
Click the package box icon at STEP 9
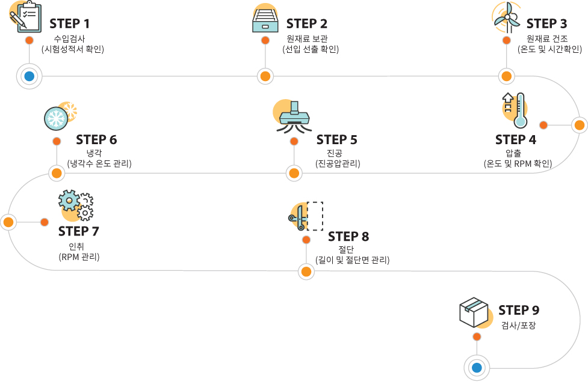pyautogui.click(x=476, y=313)
